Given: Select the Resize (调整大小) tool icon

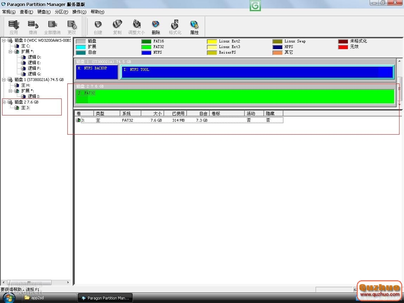Looking at the screenshot, I should coord(136,25).
